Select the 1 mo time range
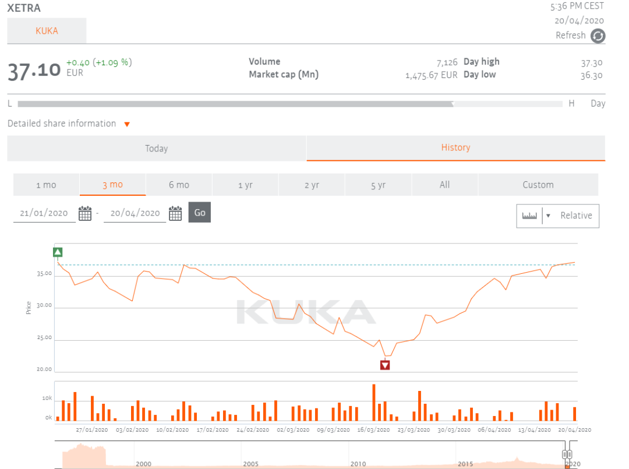 pyautogui.click(x=46, y=185)
